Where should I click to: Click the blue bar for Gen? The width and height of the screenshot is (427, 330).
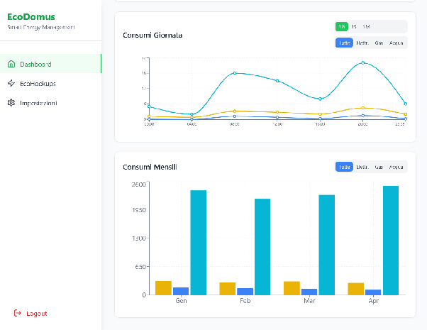pyautogui.click(x=181, y=291)
